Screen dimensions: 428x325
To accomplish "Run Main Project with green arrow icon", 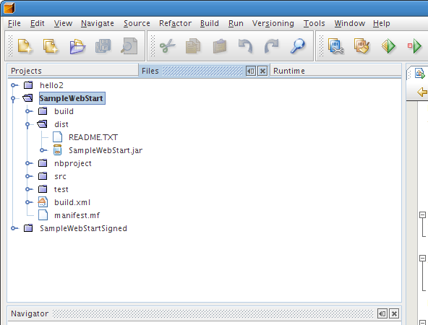I will (388, 45).
